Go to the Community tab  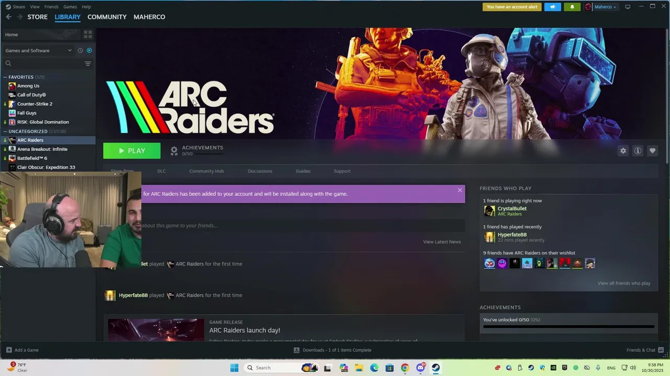click(107, 17)
